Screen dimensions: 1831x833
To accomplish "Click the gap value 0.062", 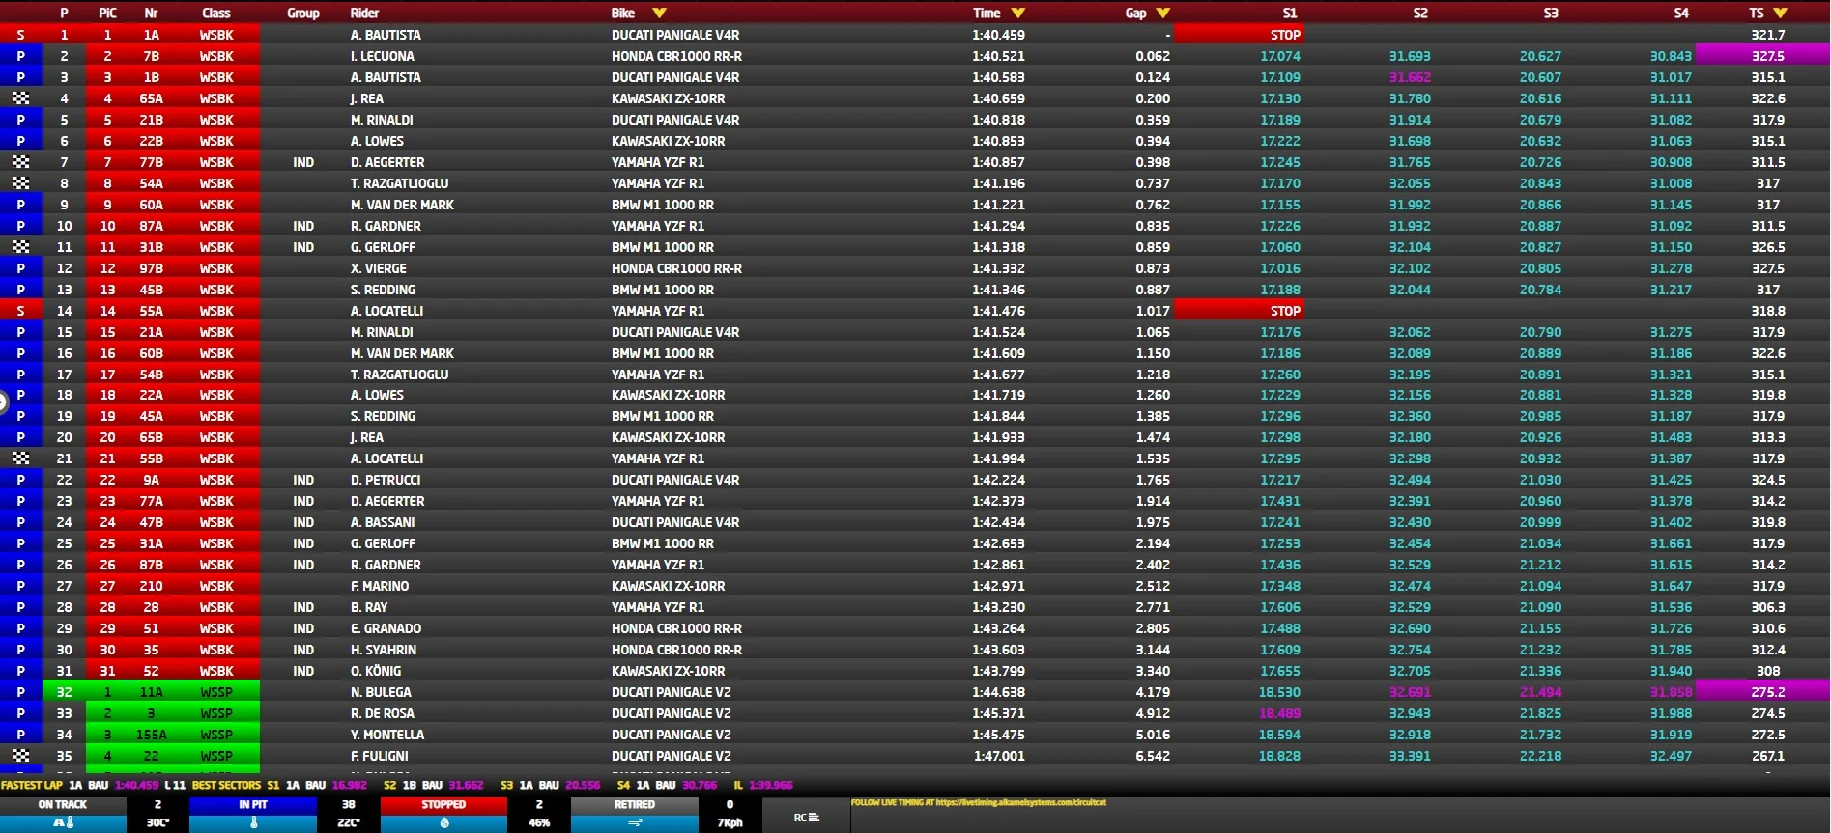I will tap(1153, 56).
